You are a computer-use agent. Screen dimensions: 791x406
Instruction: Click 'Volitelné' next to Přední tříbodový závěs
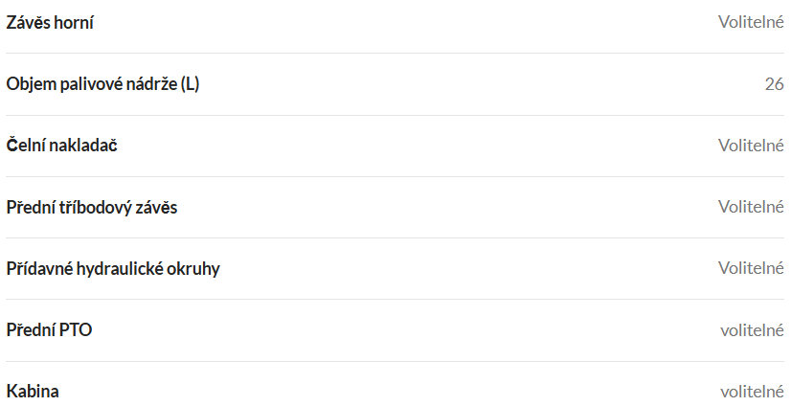751,207
